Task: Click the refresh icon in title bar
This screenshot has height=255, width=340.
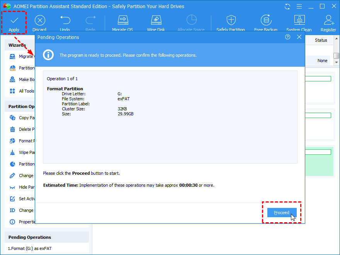Action: click(287, 7)
